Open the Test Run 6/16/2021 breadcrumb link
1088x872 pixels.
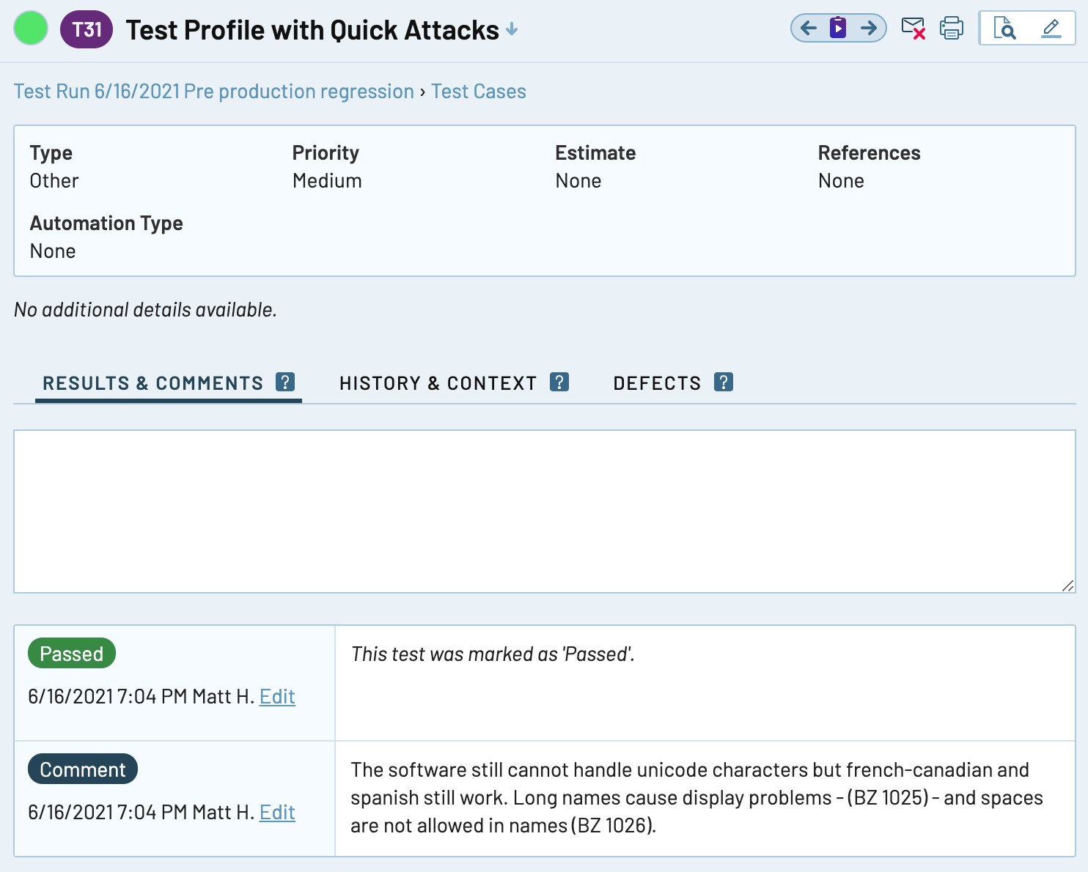coord(213,92)
